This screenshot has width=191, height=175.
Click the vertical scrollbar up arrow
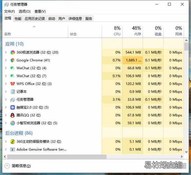[186, 40]
